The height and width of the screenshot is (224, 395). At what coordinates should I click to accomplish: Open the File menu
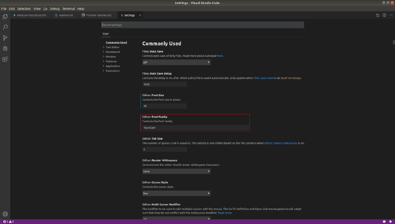click(4, 9)
